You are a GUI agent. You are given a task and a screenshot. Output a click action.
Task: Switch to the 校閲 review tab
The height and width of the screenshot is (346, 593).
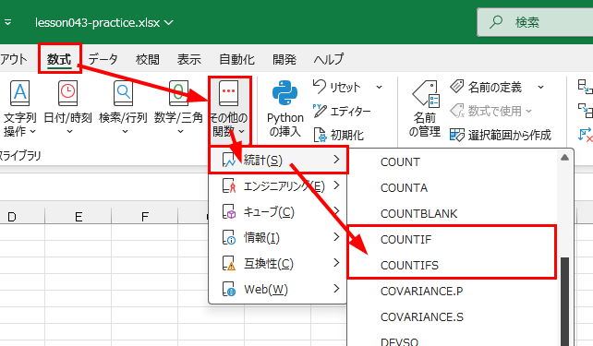148,59
